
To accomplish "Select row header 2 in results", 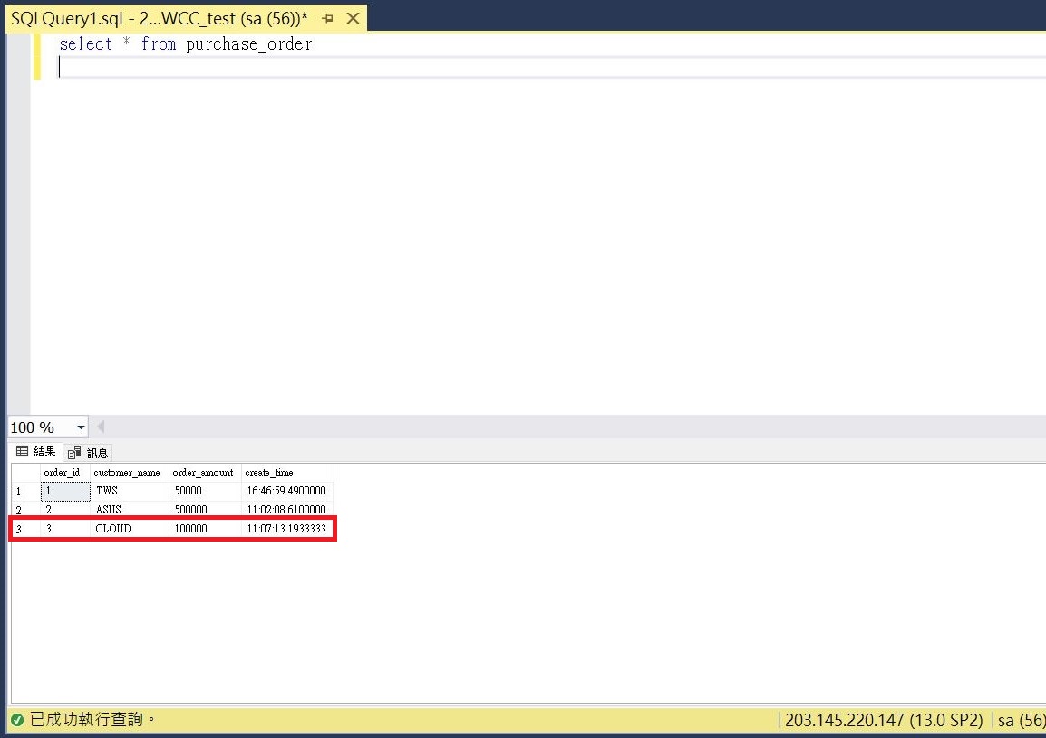I will coord(25,510).
